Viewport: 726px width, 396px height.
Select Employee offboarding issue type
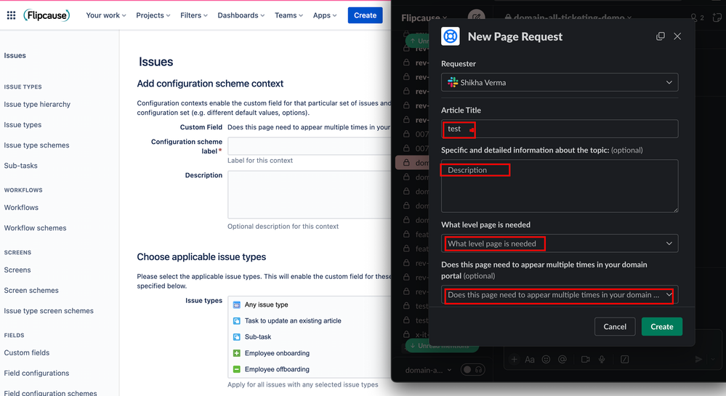pyautogui.click(x=277, y=369)
